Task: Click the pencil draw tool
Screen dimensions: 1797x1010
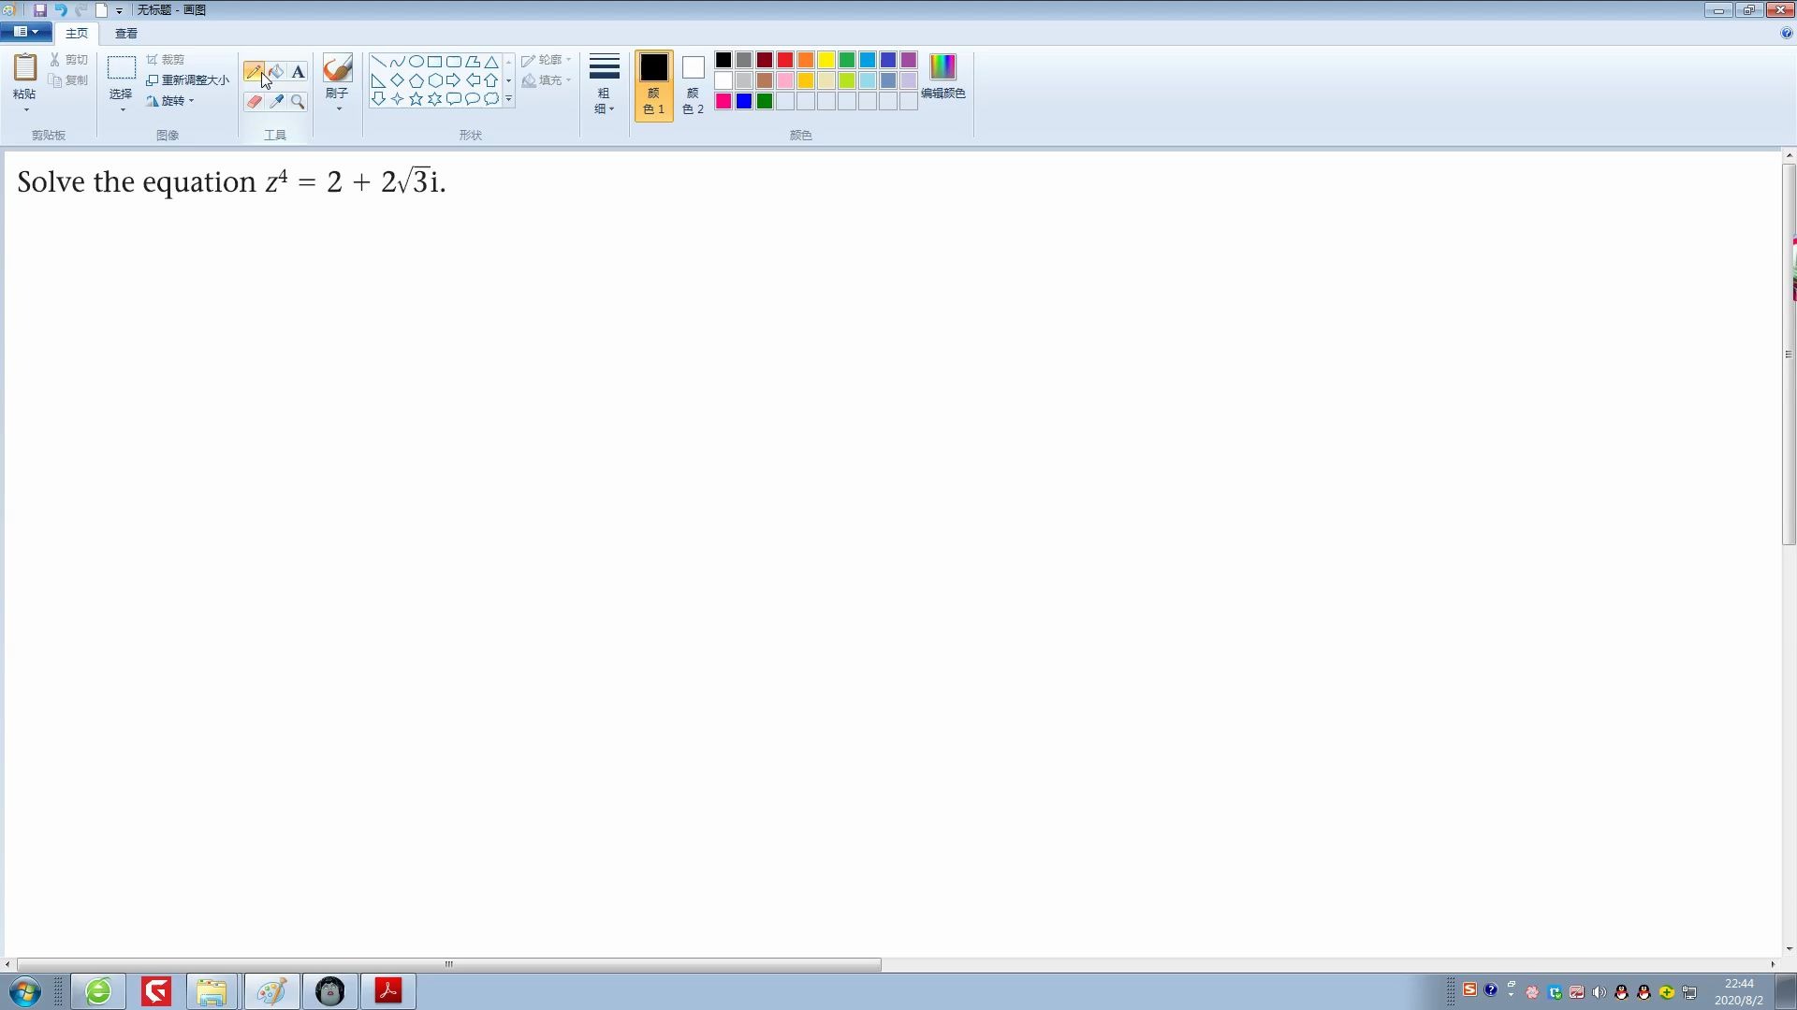Action: pyautogui.click(x=255, y=70)
